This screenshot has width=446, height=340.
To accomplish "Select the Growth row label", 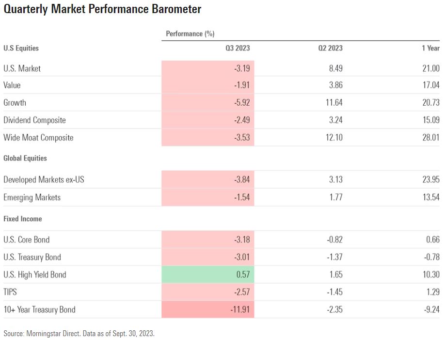I will (x=15, y=103).
